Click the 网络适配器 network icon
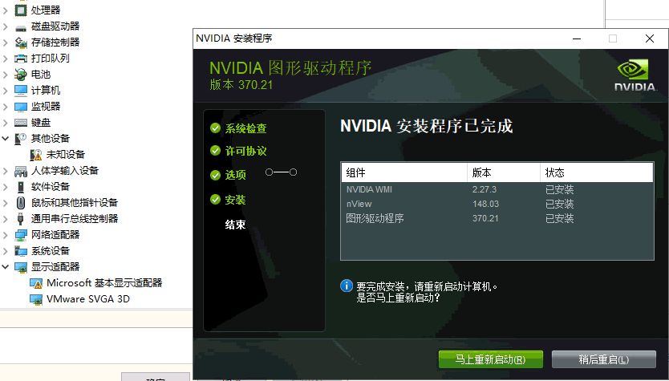The width and height of the screenshot is (669, 381). point(21,235)
